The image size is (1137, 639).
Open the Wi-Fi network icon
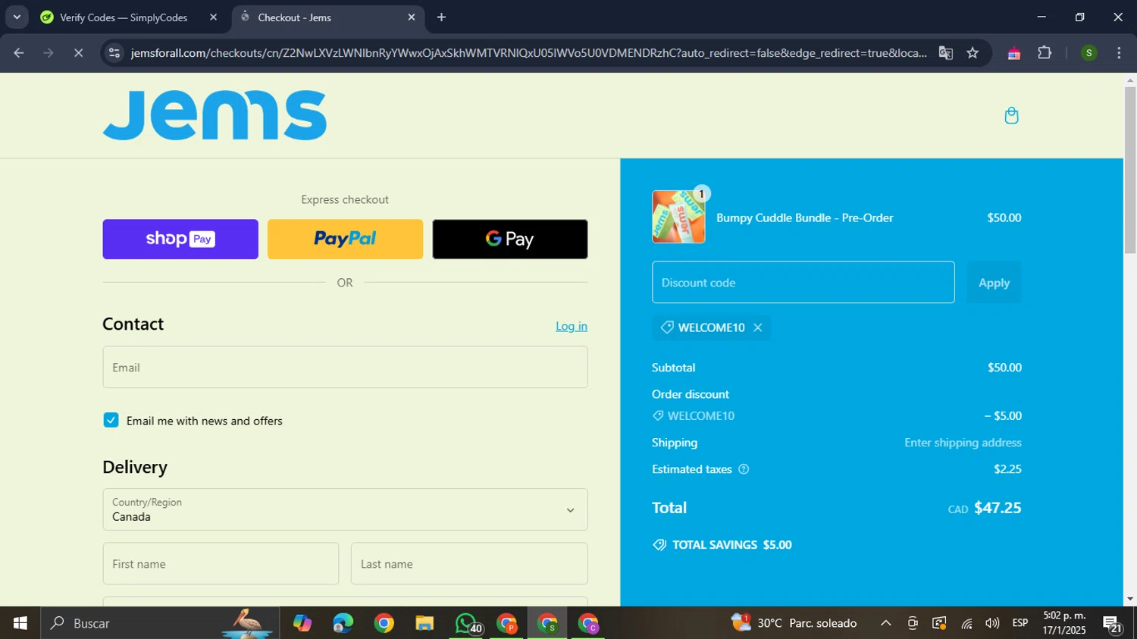coord(966,623)
